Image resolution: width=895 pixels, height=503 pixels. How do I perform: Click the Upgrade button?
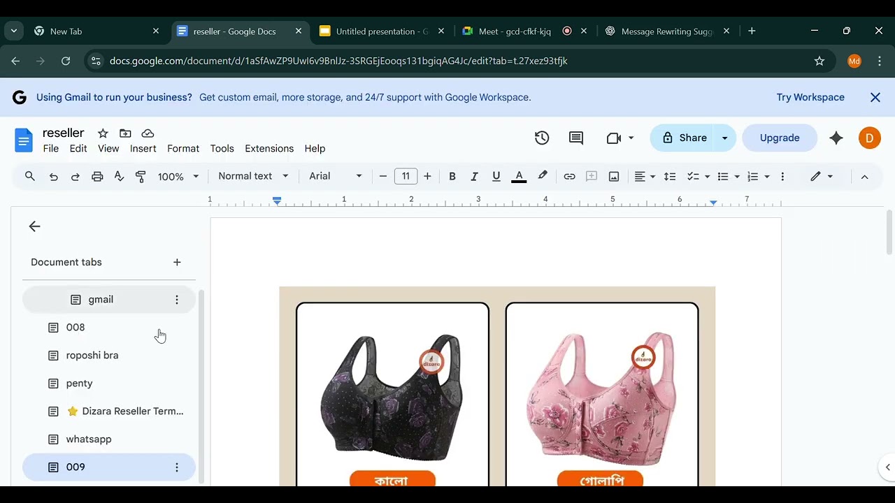click(x=780, y=138)
